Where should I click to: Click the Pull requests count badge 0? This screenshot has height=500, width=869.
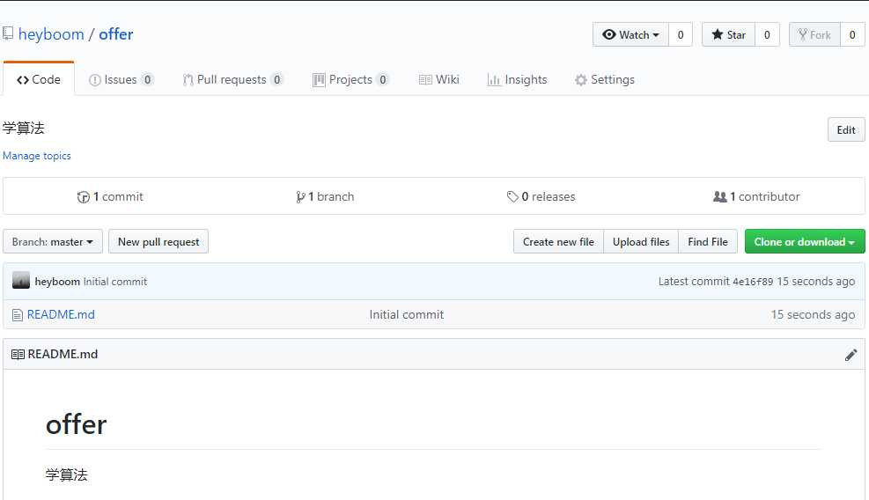[x=277, y=80]
